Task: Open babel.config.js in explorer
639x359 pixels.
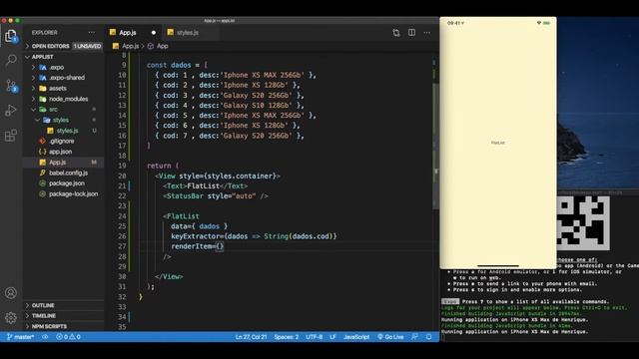Action: 68,173
